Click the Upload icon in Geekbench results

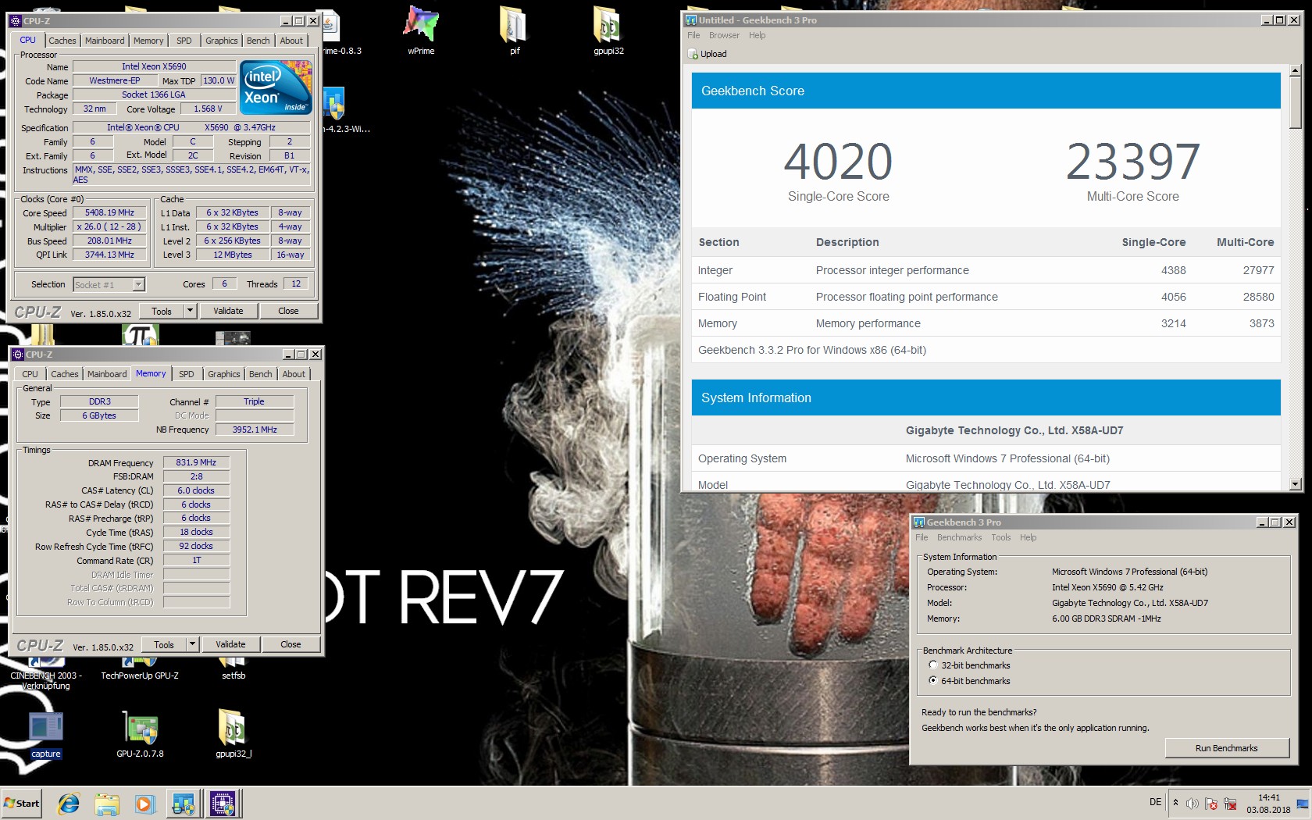coord(693,54)
